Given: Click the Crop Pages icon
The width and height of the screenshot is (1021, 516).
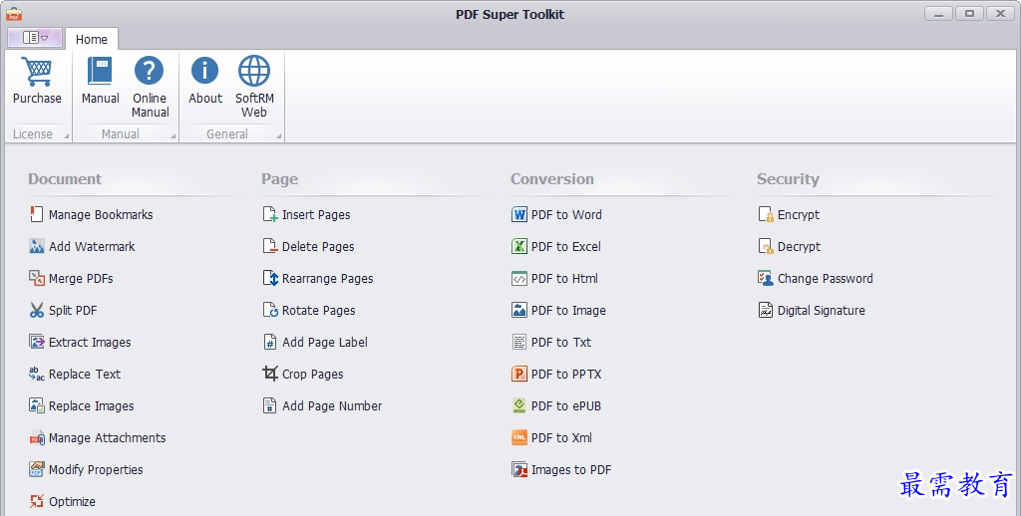Looking at the screenshot, I should tap(270, 374).
